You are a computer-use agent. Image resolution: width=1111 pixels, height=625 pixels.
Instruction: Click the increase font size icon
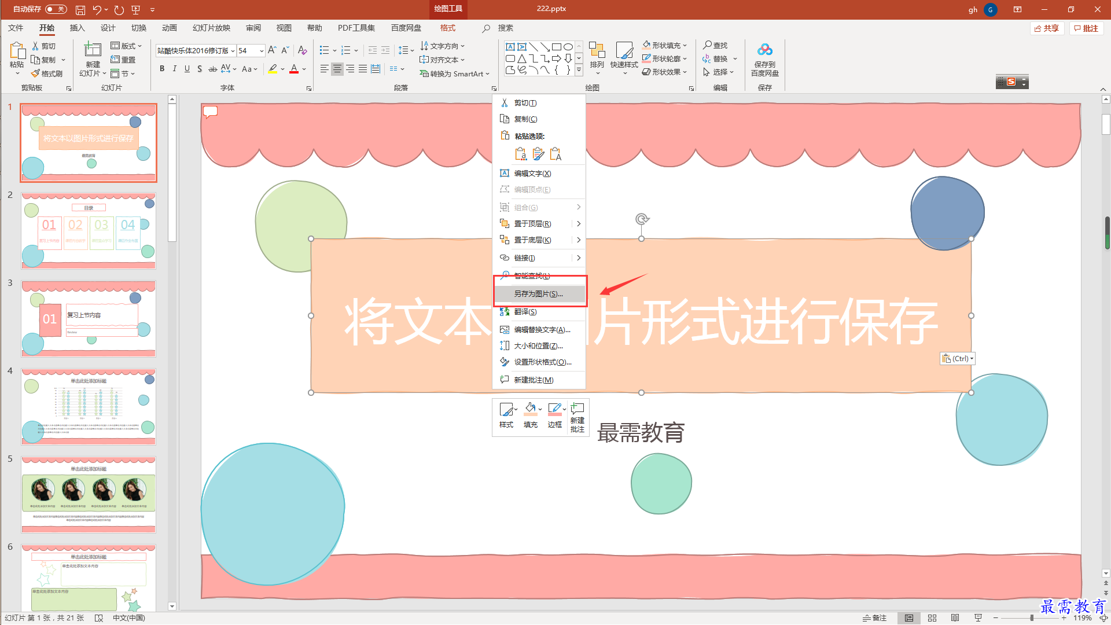click(272, 50)
